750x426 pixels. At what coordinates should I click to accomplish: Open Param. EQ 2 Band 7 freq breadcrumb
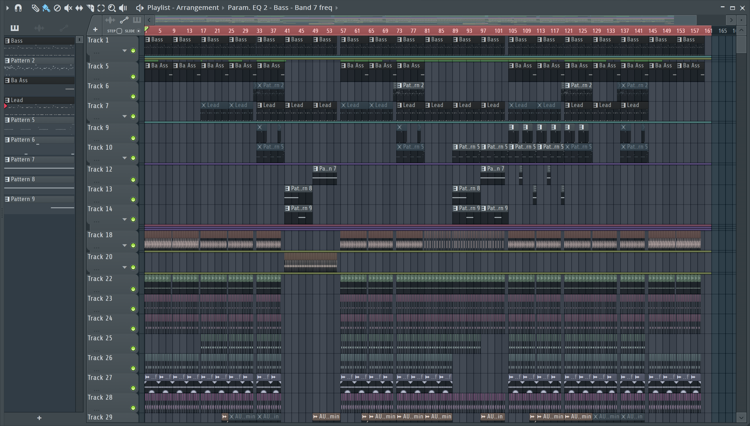point(280,8)
